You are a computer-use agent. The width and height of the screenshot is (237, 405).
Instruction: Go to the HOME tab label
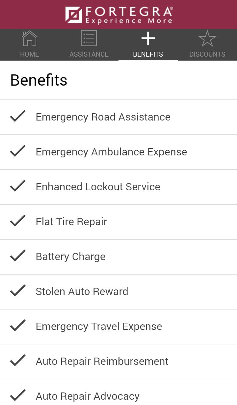click(x=30, y=54)
